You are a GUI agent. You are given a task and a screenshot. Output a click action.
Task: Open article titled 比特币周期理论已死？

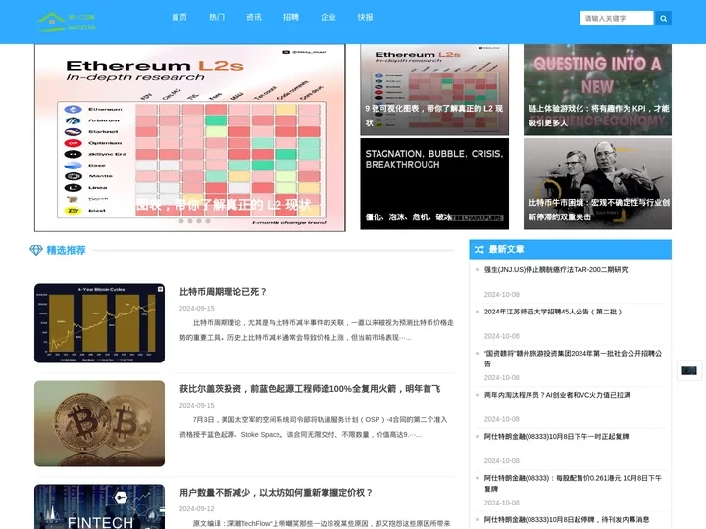coord(223,292)
